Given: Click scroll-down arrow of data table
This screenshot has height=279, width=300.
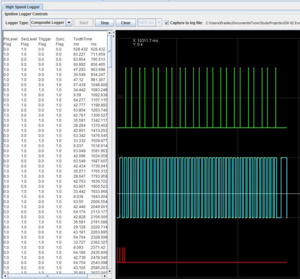Looking at the screenshot, I should pyautogui.click(x=110, y=271).
